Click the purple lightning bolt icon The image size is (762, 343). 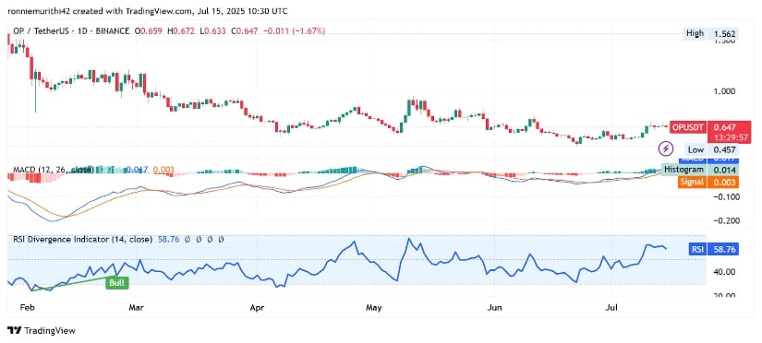click(x=667, y=148)
